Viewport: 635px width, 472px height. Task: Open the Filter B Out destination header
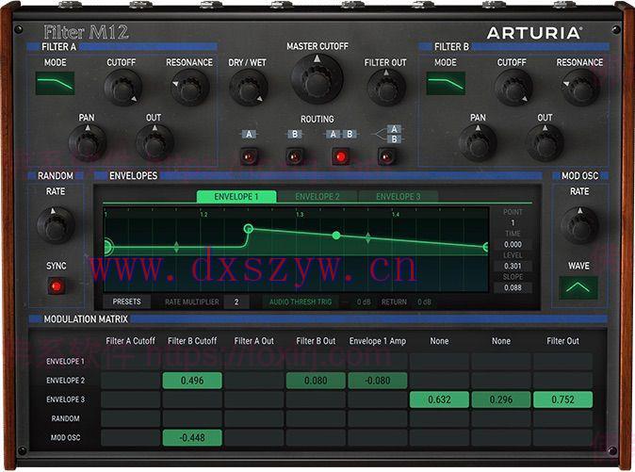tap(316, 341)
